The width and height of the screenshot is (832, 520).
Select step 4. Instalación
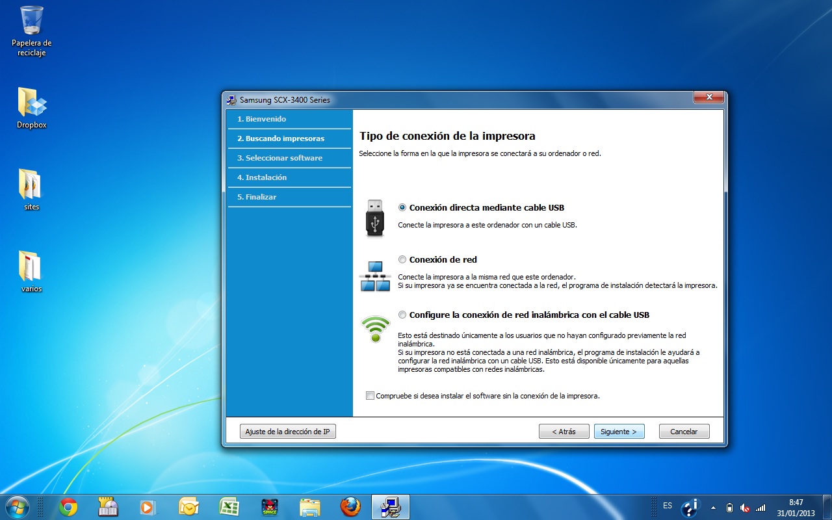pos(289,178)
